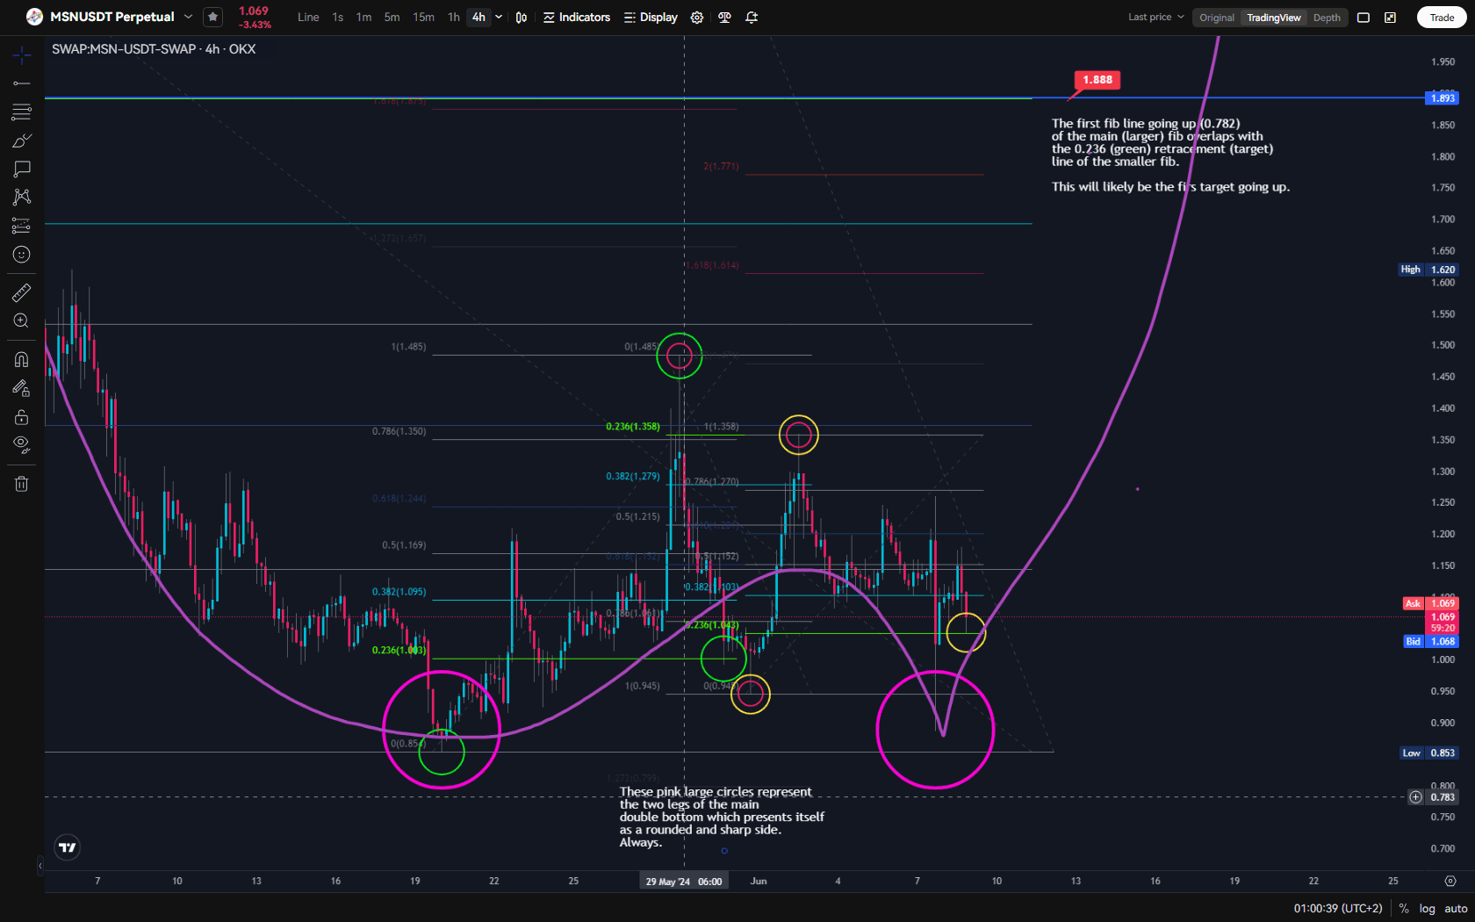Image resolution: width=1475 pixels, height=922 pixels.
Task: Click the 0.783 crosshair price label
Action: 1443,797
